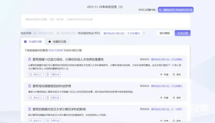Open hotspot link in 武汉大学计算机学科的影响 card

click(x=167, y=109)
